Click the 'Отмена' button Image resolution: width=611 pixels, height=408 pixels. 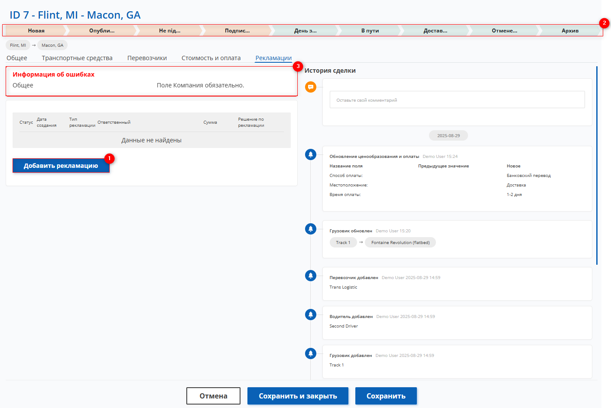[213, 396]
